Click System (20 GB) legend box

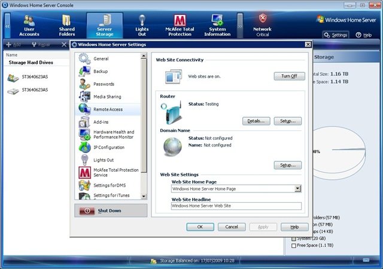click(x=294, y=239)
